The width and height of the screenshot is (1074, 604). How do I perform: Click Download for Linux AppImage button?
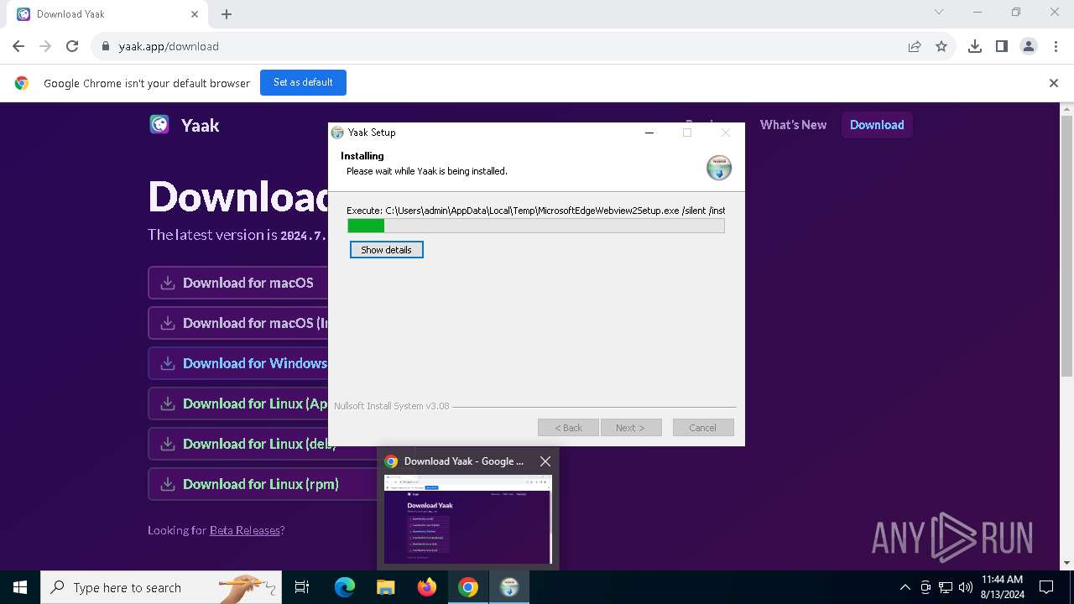coord(238,404)
